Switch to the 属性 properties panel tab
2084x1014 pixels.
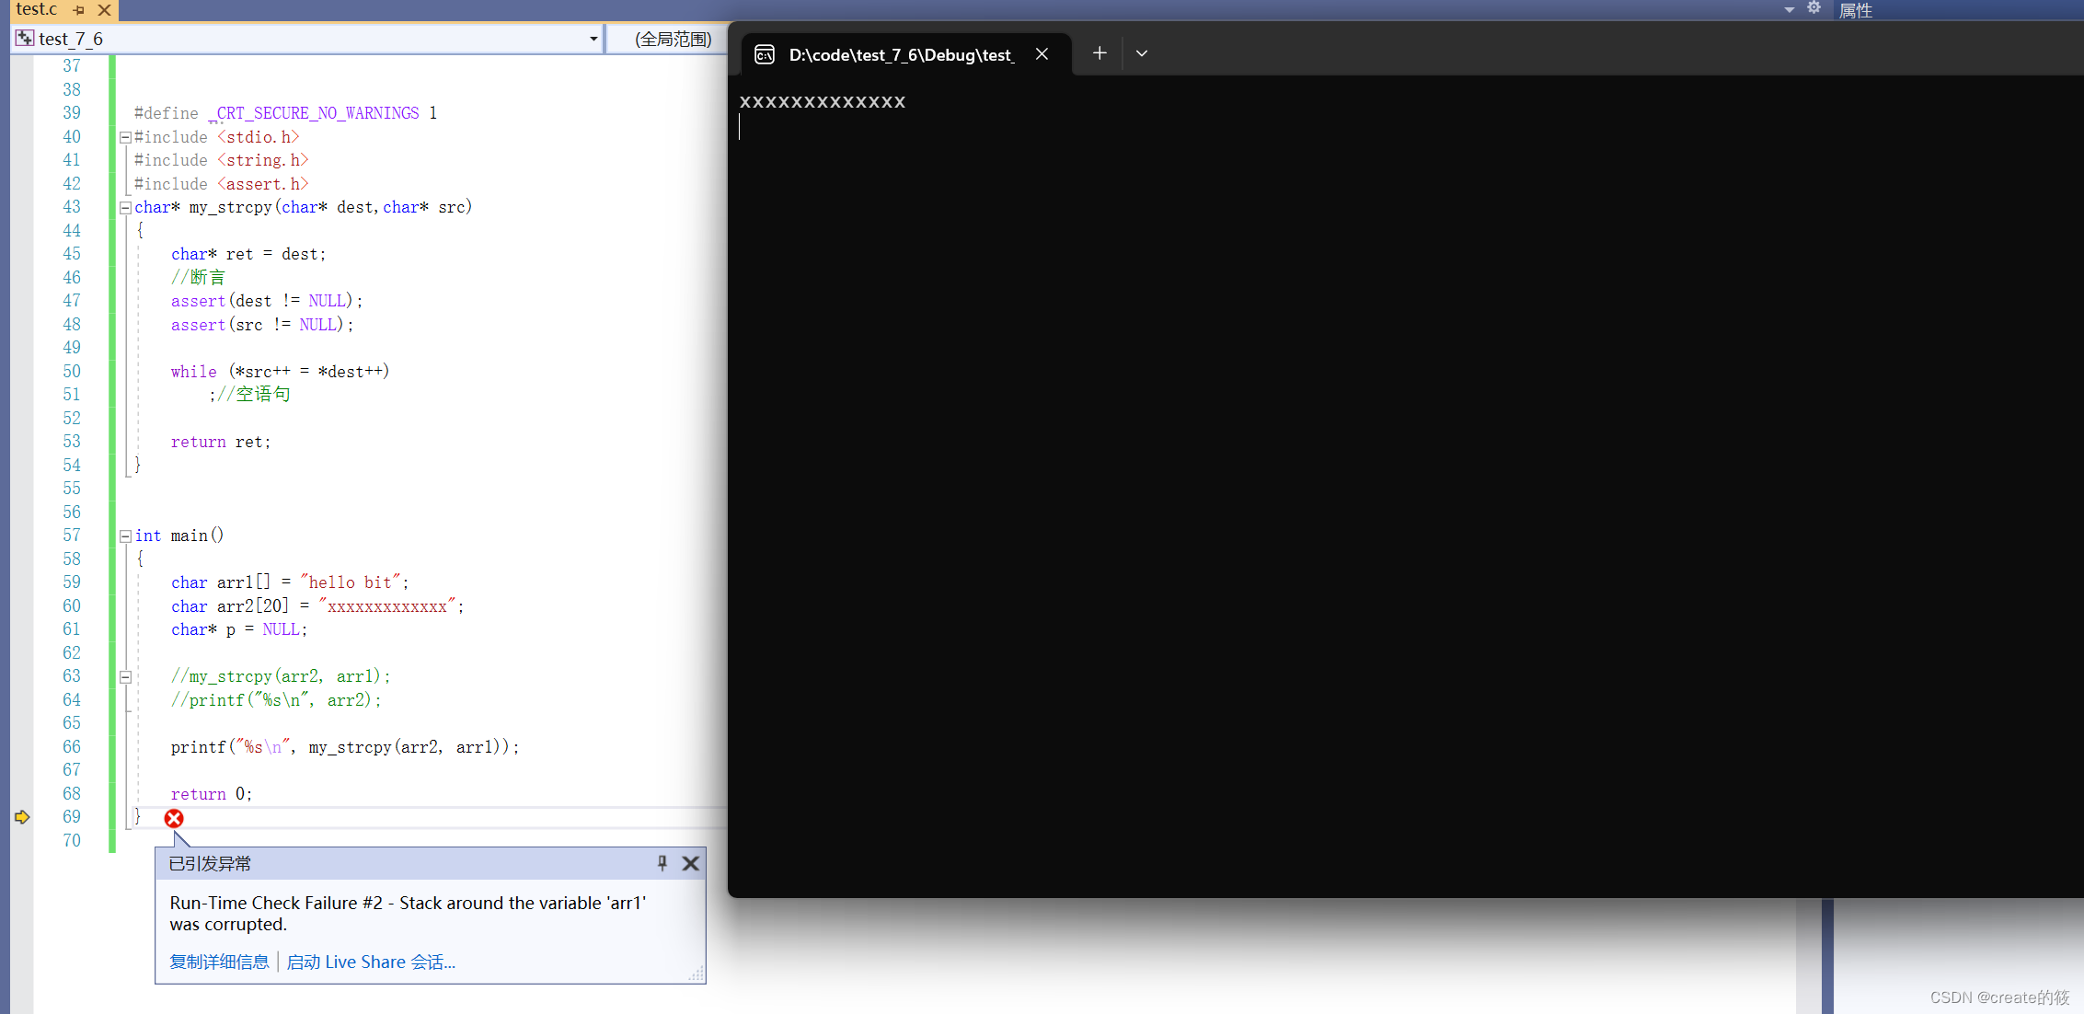[1855, 10]
